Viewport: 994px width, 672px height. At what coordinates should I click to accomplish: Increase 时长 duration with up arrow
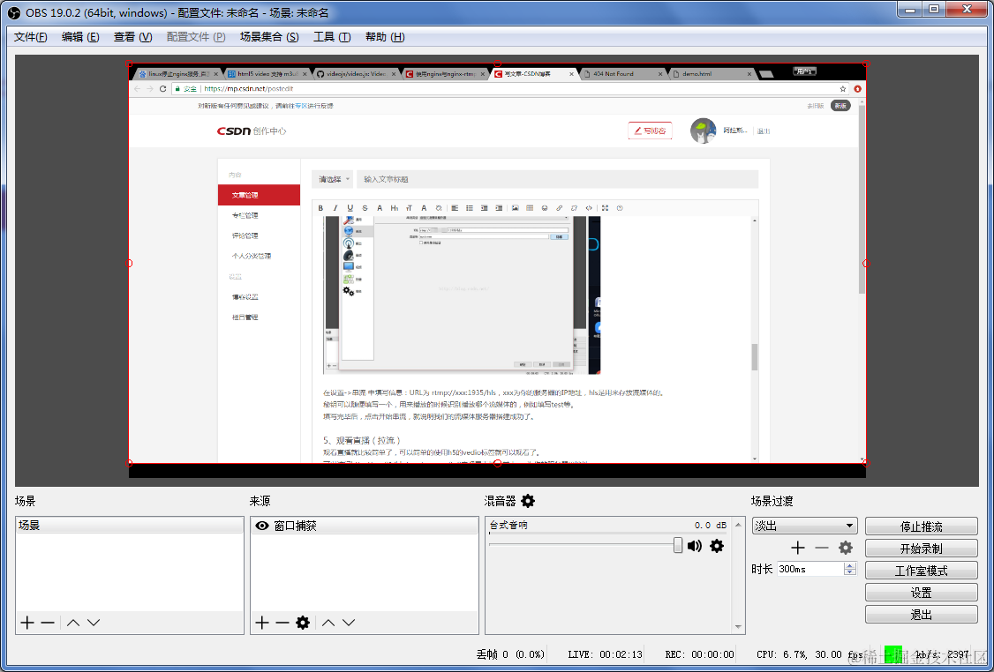pyautogui.click(x=850, y=565)
